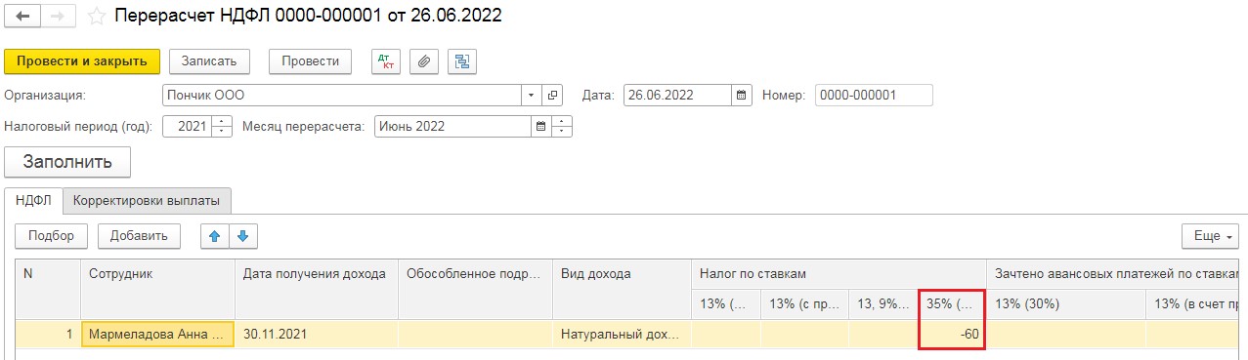The width and height of the screenshot is (1248, 360).
Task: Click Провести и закрыть button
Action: 81,61
